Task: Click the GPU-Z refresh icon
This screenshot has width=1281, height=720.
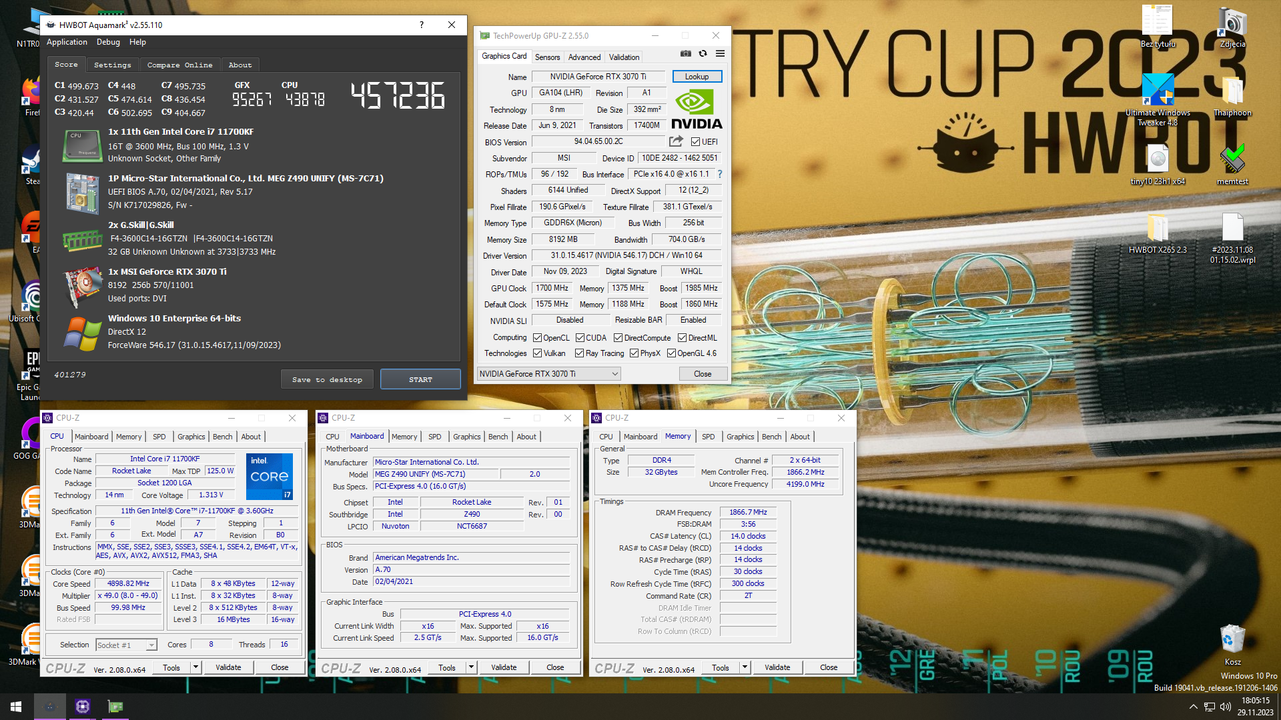Action: pyautogui.click(x=703, y=54)
